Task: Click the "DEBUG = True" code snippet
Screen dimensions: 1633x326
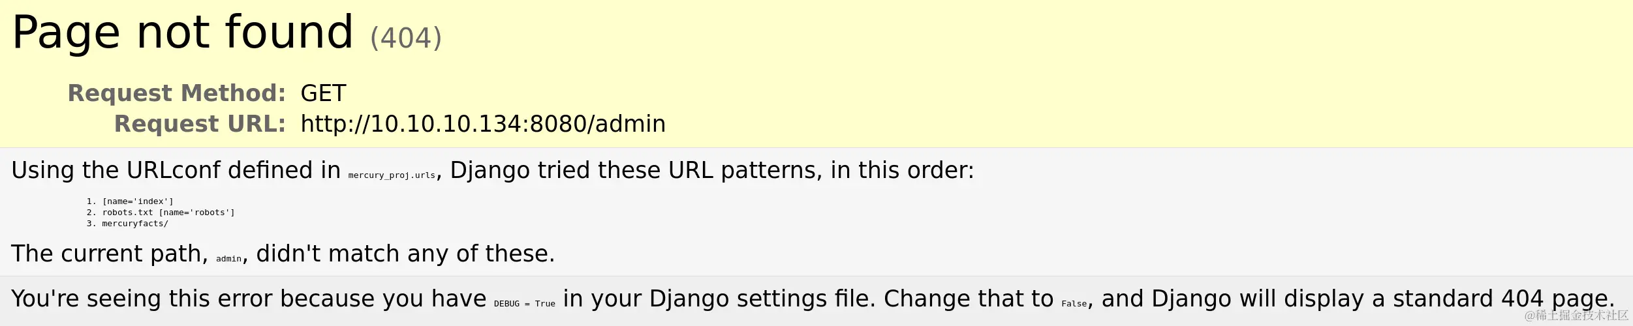Action: click(x=524, y=304)
